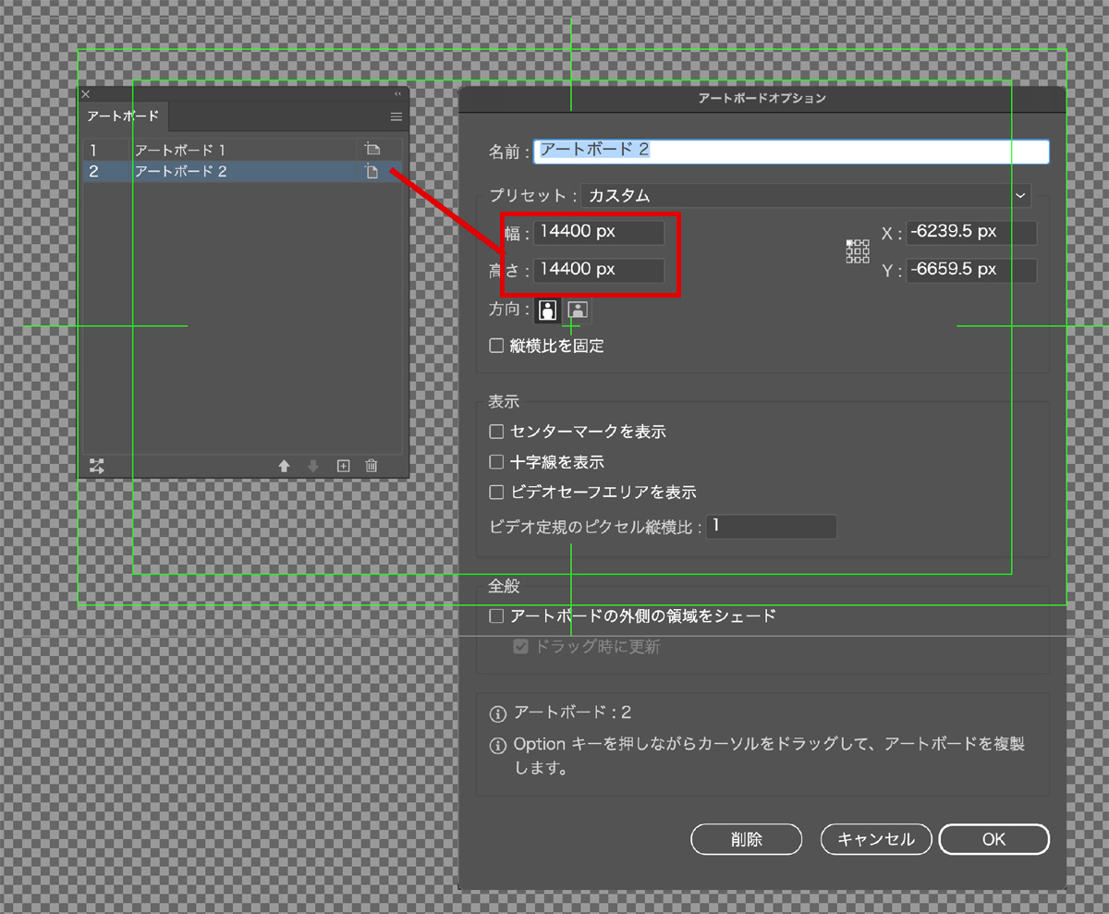Click the キャンセル button
The image size is (1109, 914).
coord(875,839)
